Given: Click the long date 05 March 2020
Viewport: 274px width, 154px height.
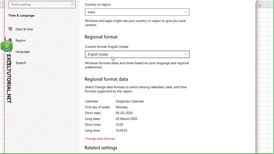Looking at the screenshot, I should point(127,119).
